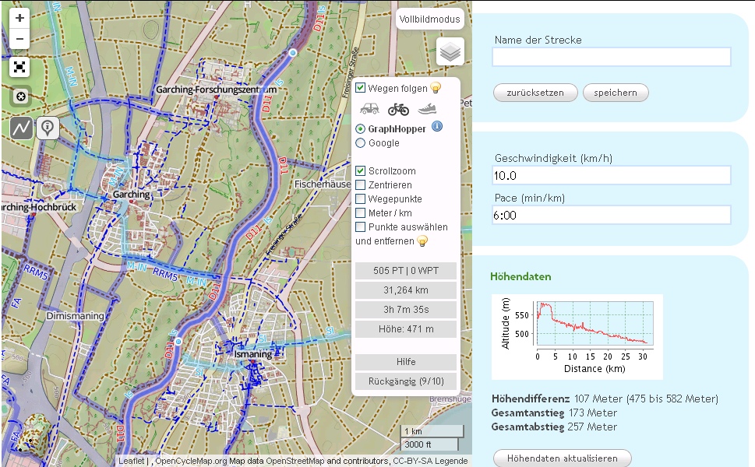
Task: Zoom out of the map
Action: [x=20, y=39]
